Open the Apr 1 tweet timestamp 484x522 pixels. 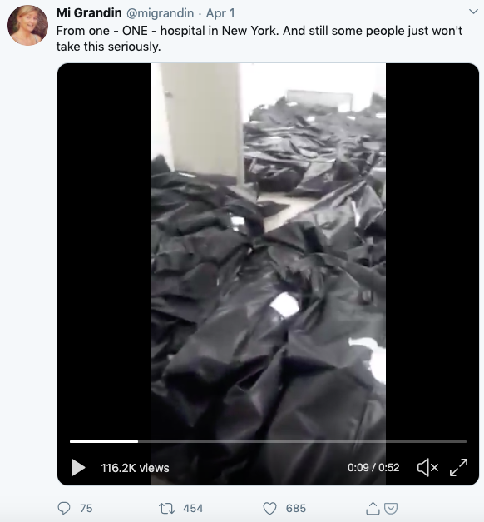click(220, 13)
